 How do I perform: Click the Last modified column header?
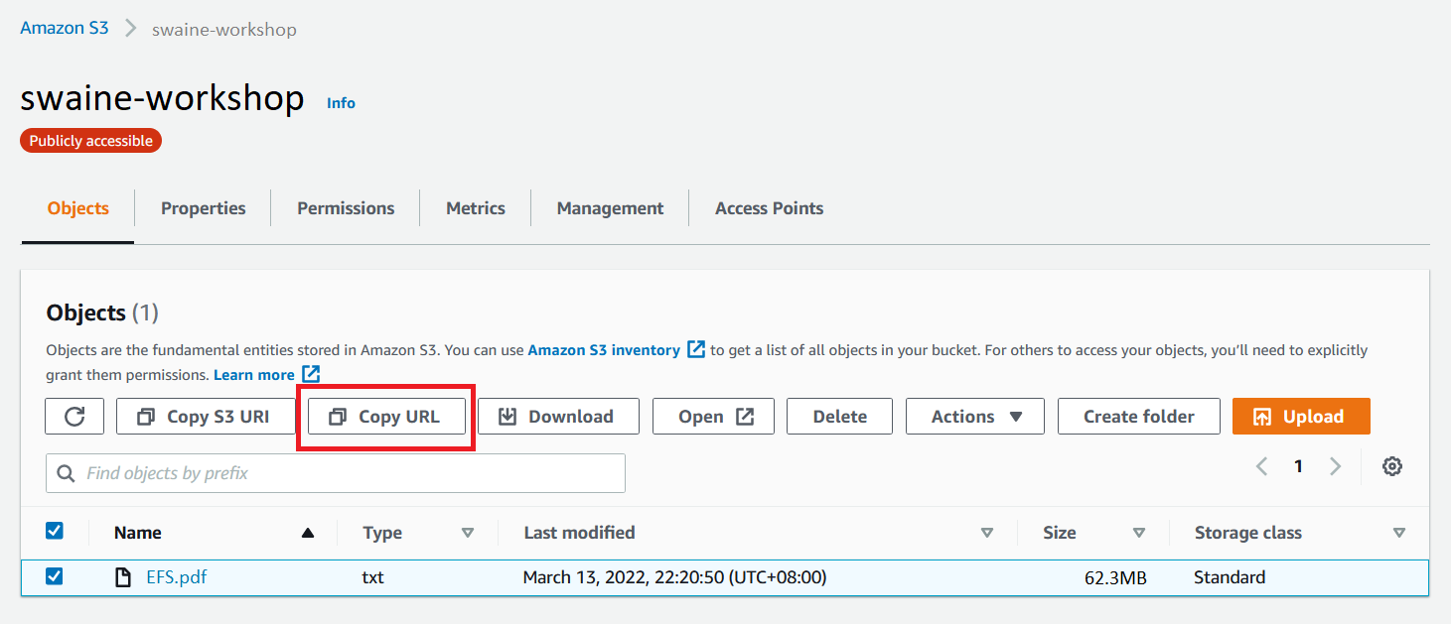click(579, 533)
